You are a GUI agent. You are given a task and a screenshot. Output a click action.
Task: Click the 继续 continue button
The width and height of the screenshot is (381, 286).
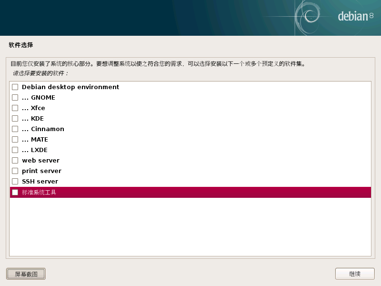click(x=355, y=274)
